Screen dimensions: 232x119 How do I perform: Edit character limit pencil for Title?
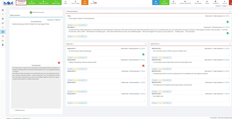tap(229, 16)
